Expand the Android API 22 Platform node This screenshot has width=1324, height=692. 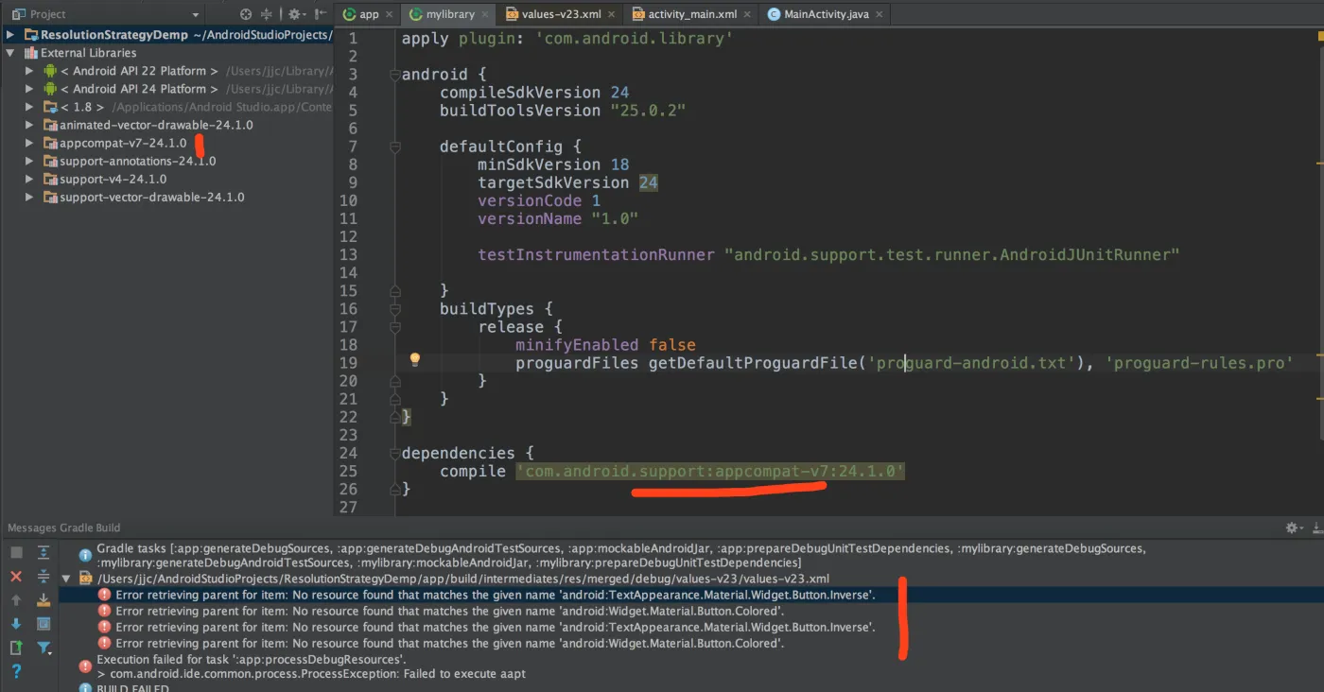point(29,71)
